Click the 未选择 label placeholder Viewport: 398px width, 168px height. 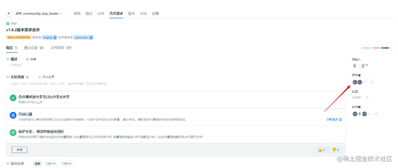click(356, 98)
